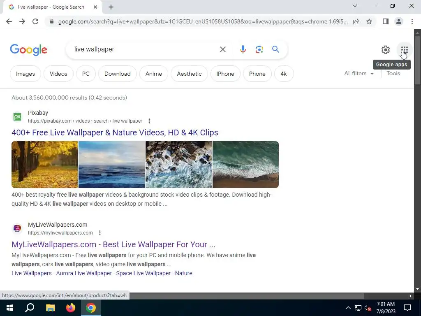
Task: Share this page from address bar
Action: [x=356, y=21]
